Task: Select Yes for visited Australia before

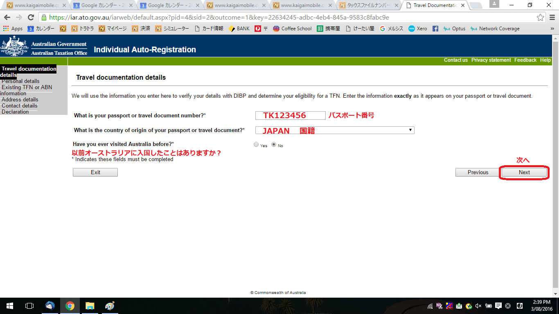Action: (x=256, y=144)
